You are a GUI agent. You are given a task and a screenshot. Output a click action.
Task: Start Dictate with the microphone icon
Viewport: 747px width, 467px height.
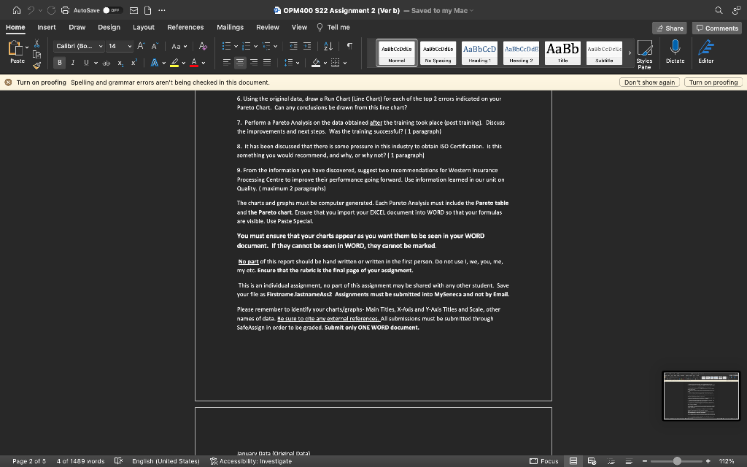click(x=675, y=52)
